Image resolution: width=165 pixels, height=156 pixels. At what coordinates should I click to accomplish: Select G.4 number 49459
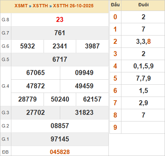pyautogui.click(x=84, y=86)
